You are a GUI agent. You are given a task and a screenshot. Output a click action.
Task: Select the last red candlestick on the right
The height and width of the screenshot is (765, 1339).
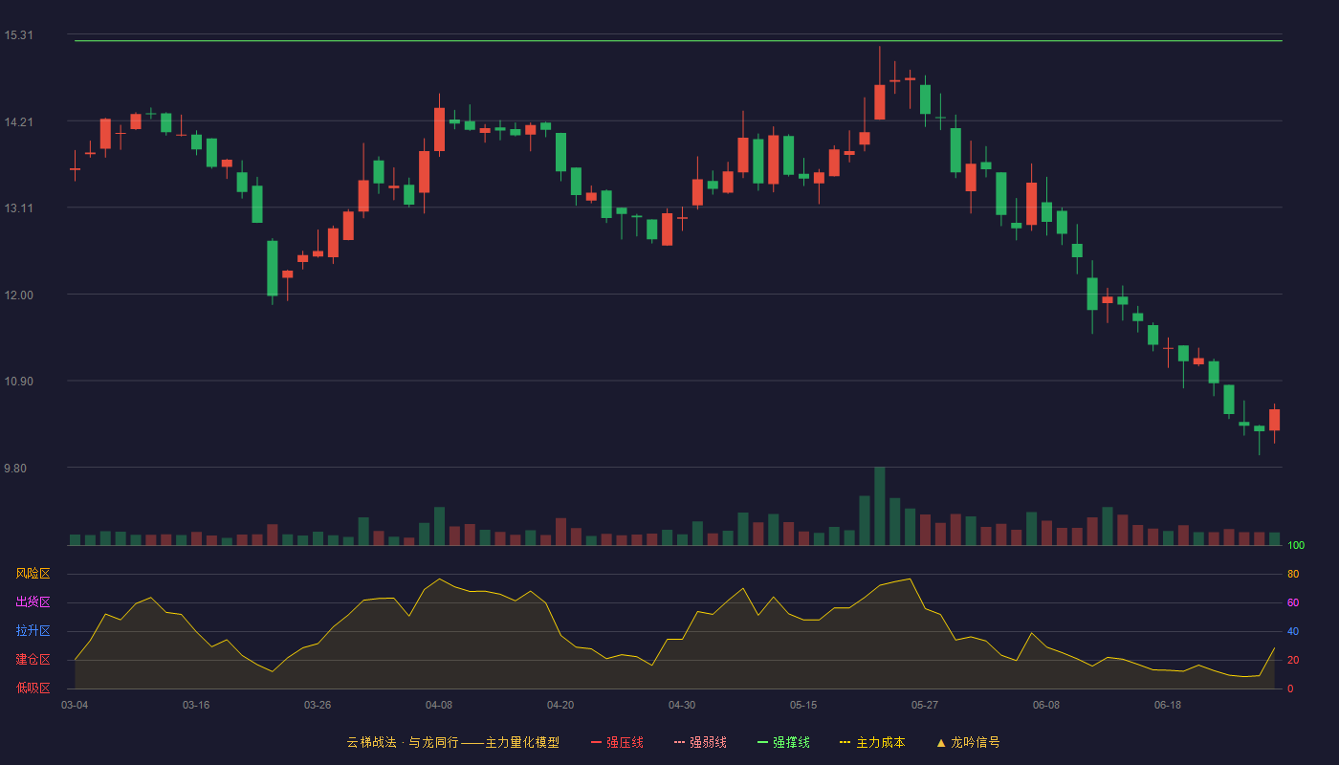click(x=1275, y=420)
